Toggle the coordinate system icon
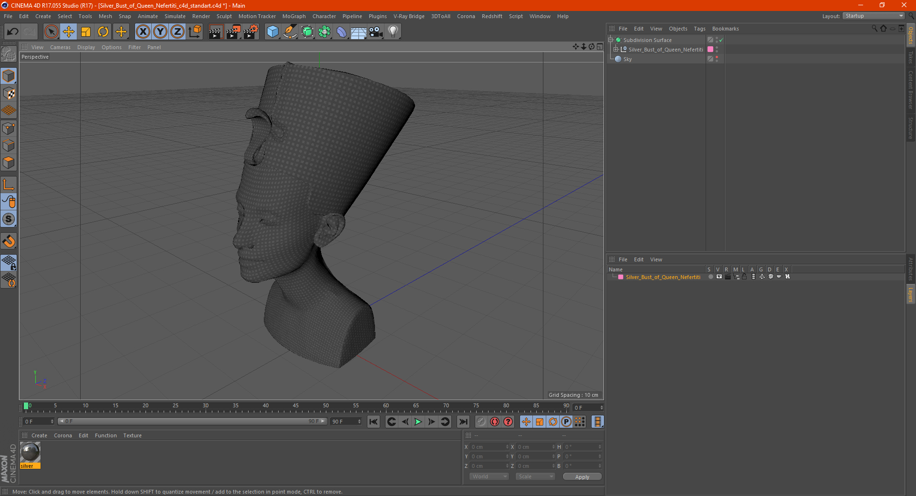 click(x=195, y=32)
